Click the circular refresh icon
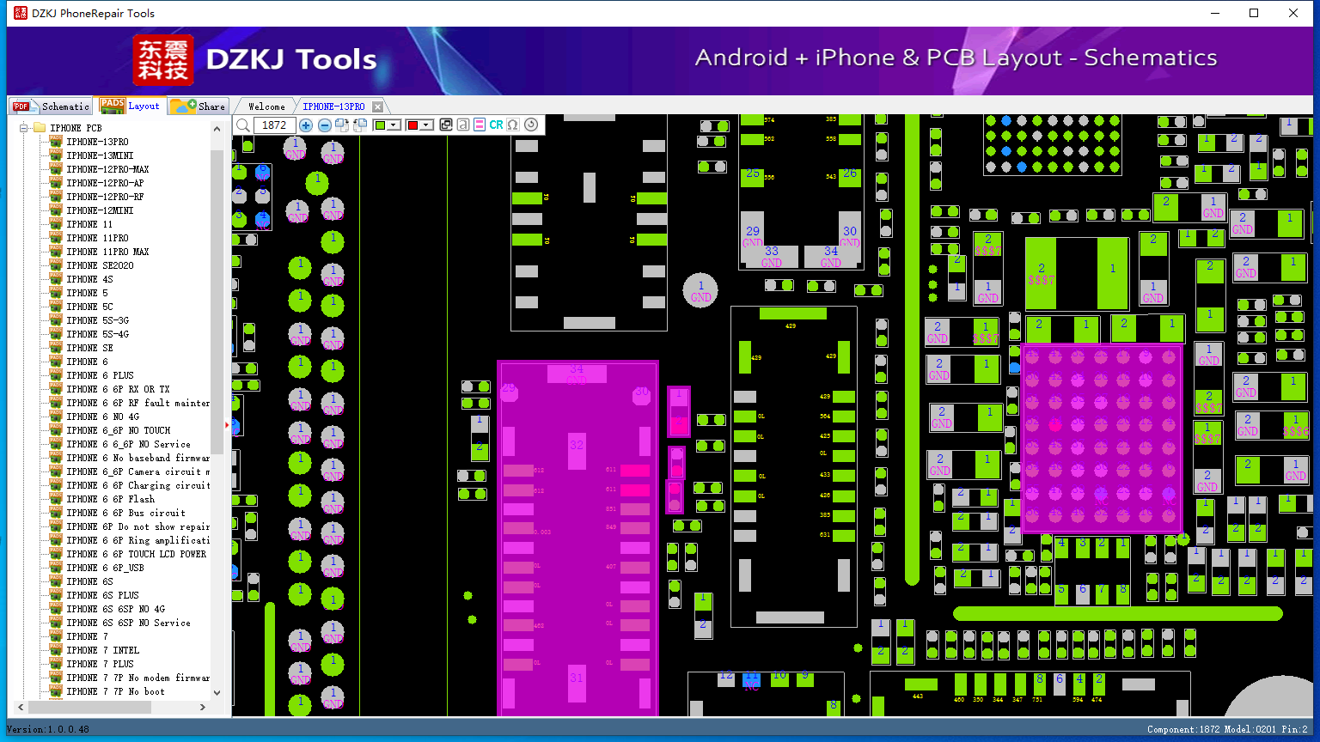Screen dimensions: 1320x742 (531, 125)
